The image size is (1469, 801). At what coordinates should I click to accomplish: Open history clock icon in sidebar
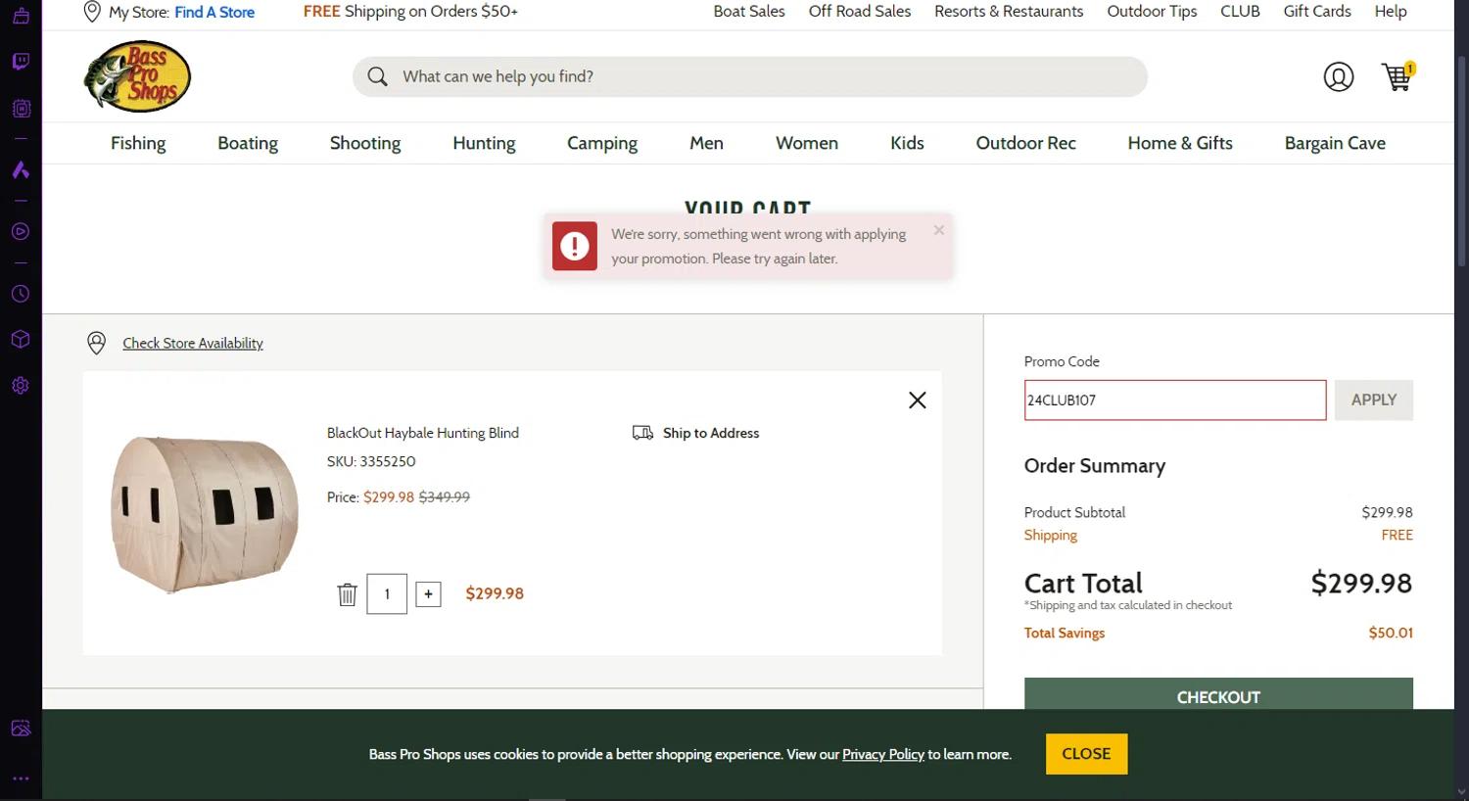coord(21,294)
